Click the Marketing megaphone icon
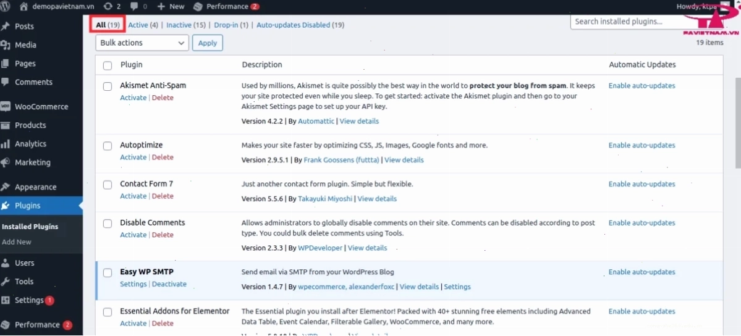The image size is (741, 336). pos(6,162)
